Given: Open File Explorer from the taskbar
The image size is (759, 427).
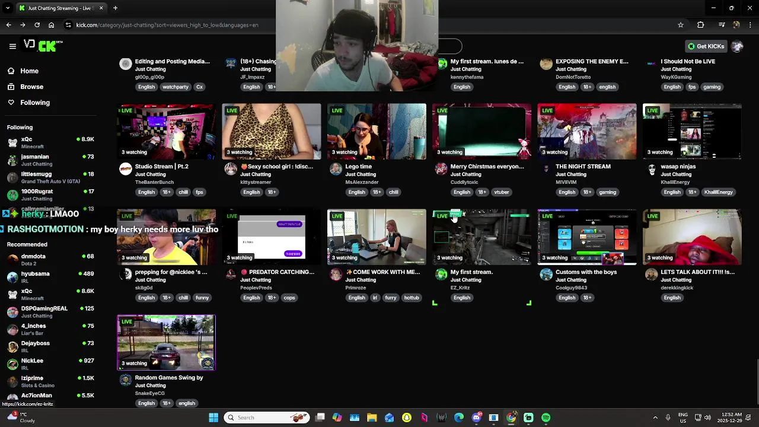Looking at the screenshot, I should [372, 418].
